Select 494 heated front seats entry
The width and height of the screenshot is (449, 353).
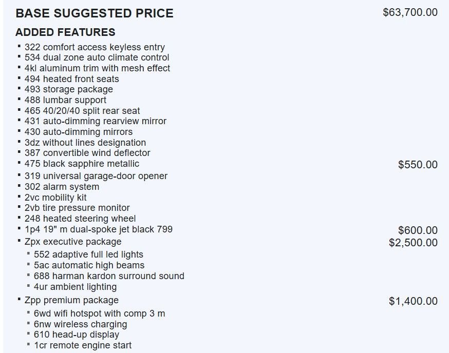(x=71, y=79)
